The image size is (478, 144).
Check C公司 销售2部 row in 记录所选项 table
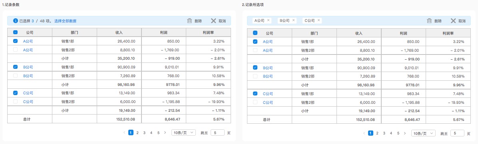pyautogui.click(x=255, y=102)
